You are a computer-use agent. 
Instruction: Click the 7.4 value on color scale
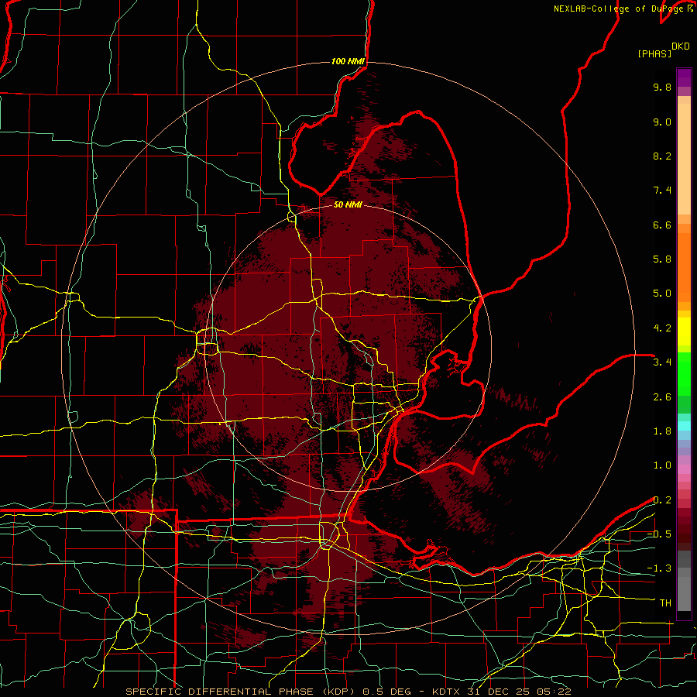pyautogui.click(x=662, y=191)
